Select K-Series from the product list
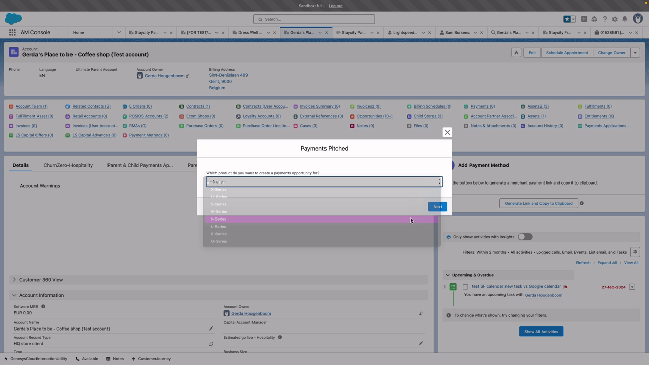This screenshot has width=649, height=365. pos(321,219)
